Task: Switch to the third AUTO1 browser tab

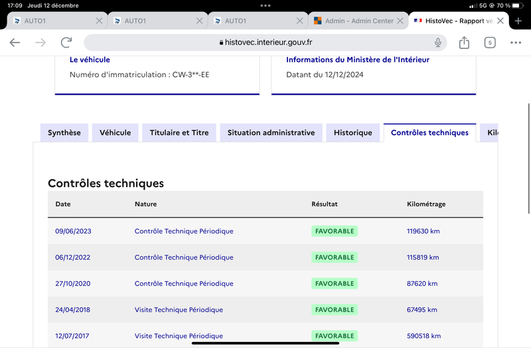Action: click(258, 21)
